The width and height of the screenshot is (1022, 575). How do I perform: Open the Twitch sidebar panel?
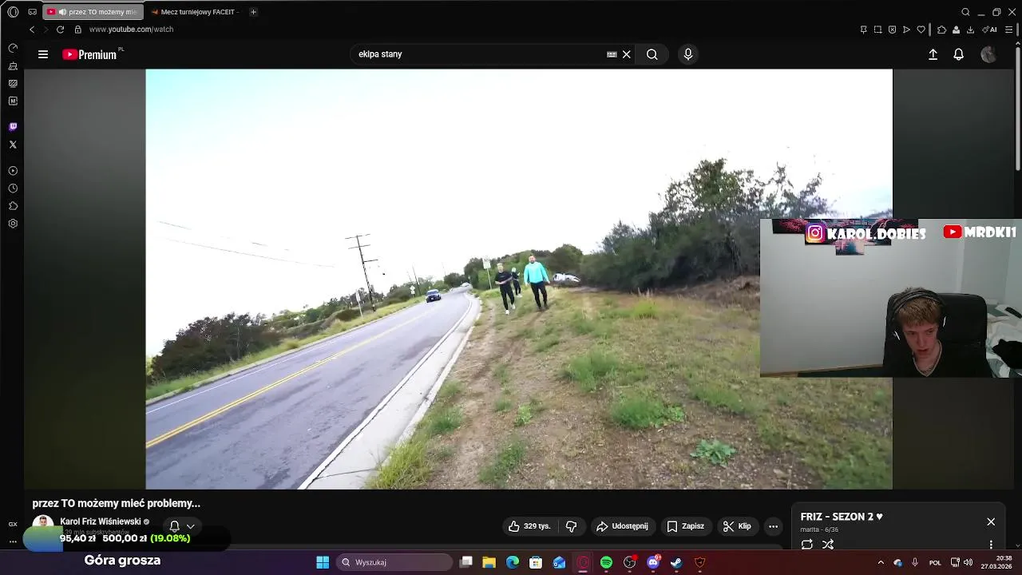(x=13, y=126)
